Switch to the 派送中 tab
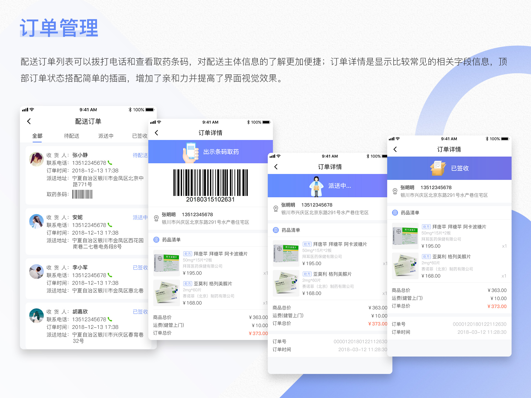 [x=106, y=136]
